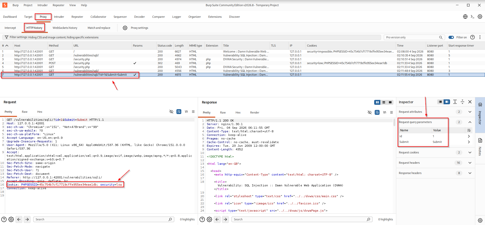
Task: Switch to the Intercept sub-tab
Action: [x=10, y=28]
